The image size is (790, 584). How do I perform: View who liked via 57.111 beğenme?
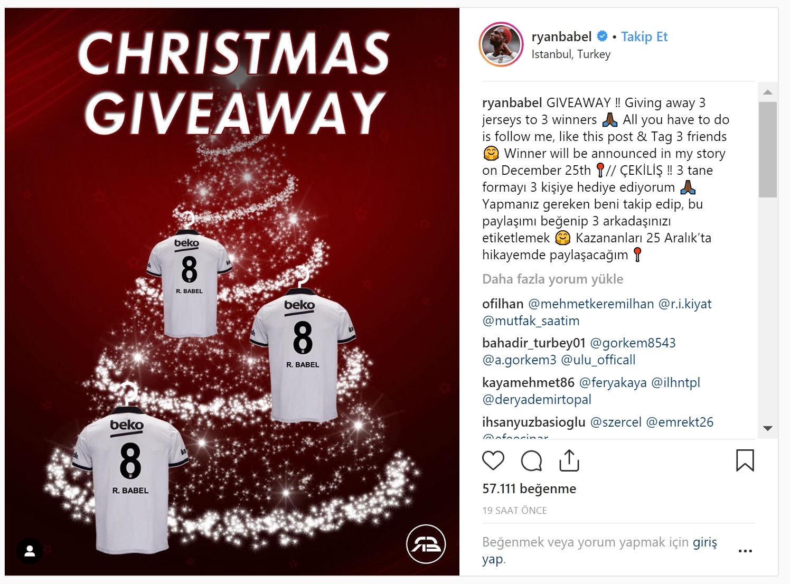tap(529, 489)
